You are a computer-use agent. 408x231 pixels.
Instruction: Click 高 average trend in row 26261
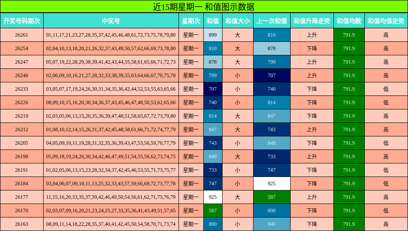(x=386, y=35)
